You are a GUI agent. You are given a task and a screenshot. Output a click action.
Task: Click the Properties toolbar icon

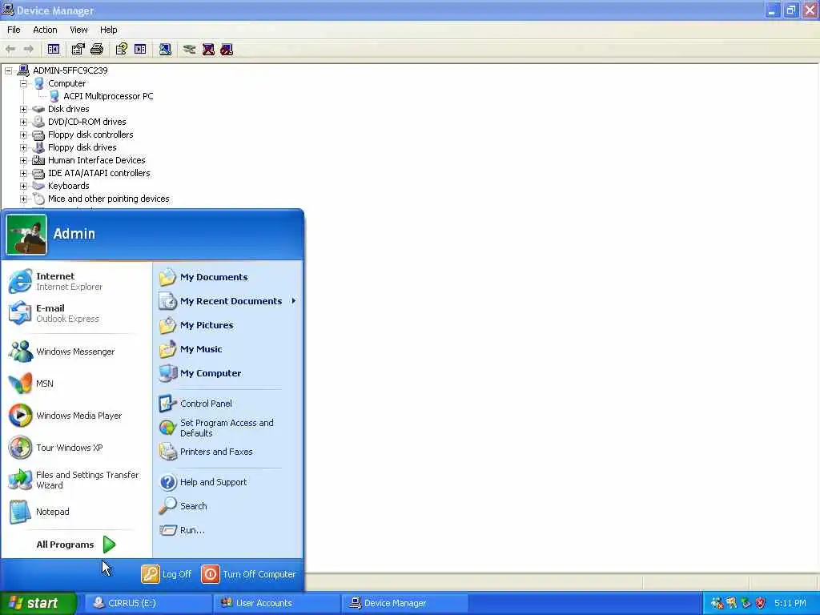pos(78,49)
